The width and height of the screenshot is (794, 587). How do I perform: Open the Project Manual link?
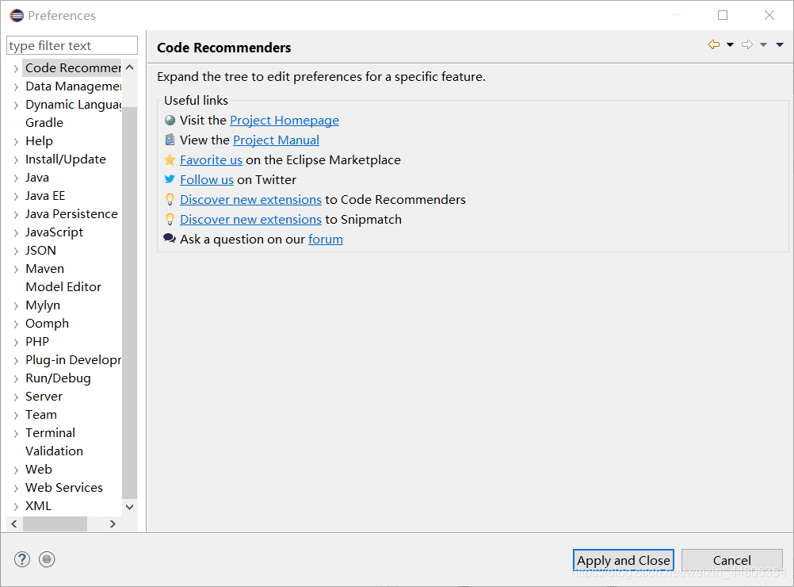pyautogui.click(x=276, y=140)
